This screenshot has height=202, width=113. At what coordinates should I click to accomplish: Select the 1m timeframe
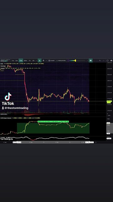13,61
